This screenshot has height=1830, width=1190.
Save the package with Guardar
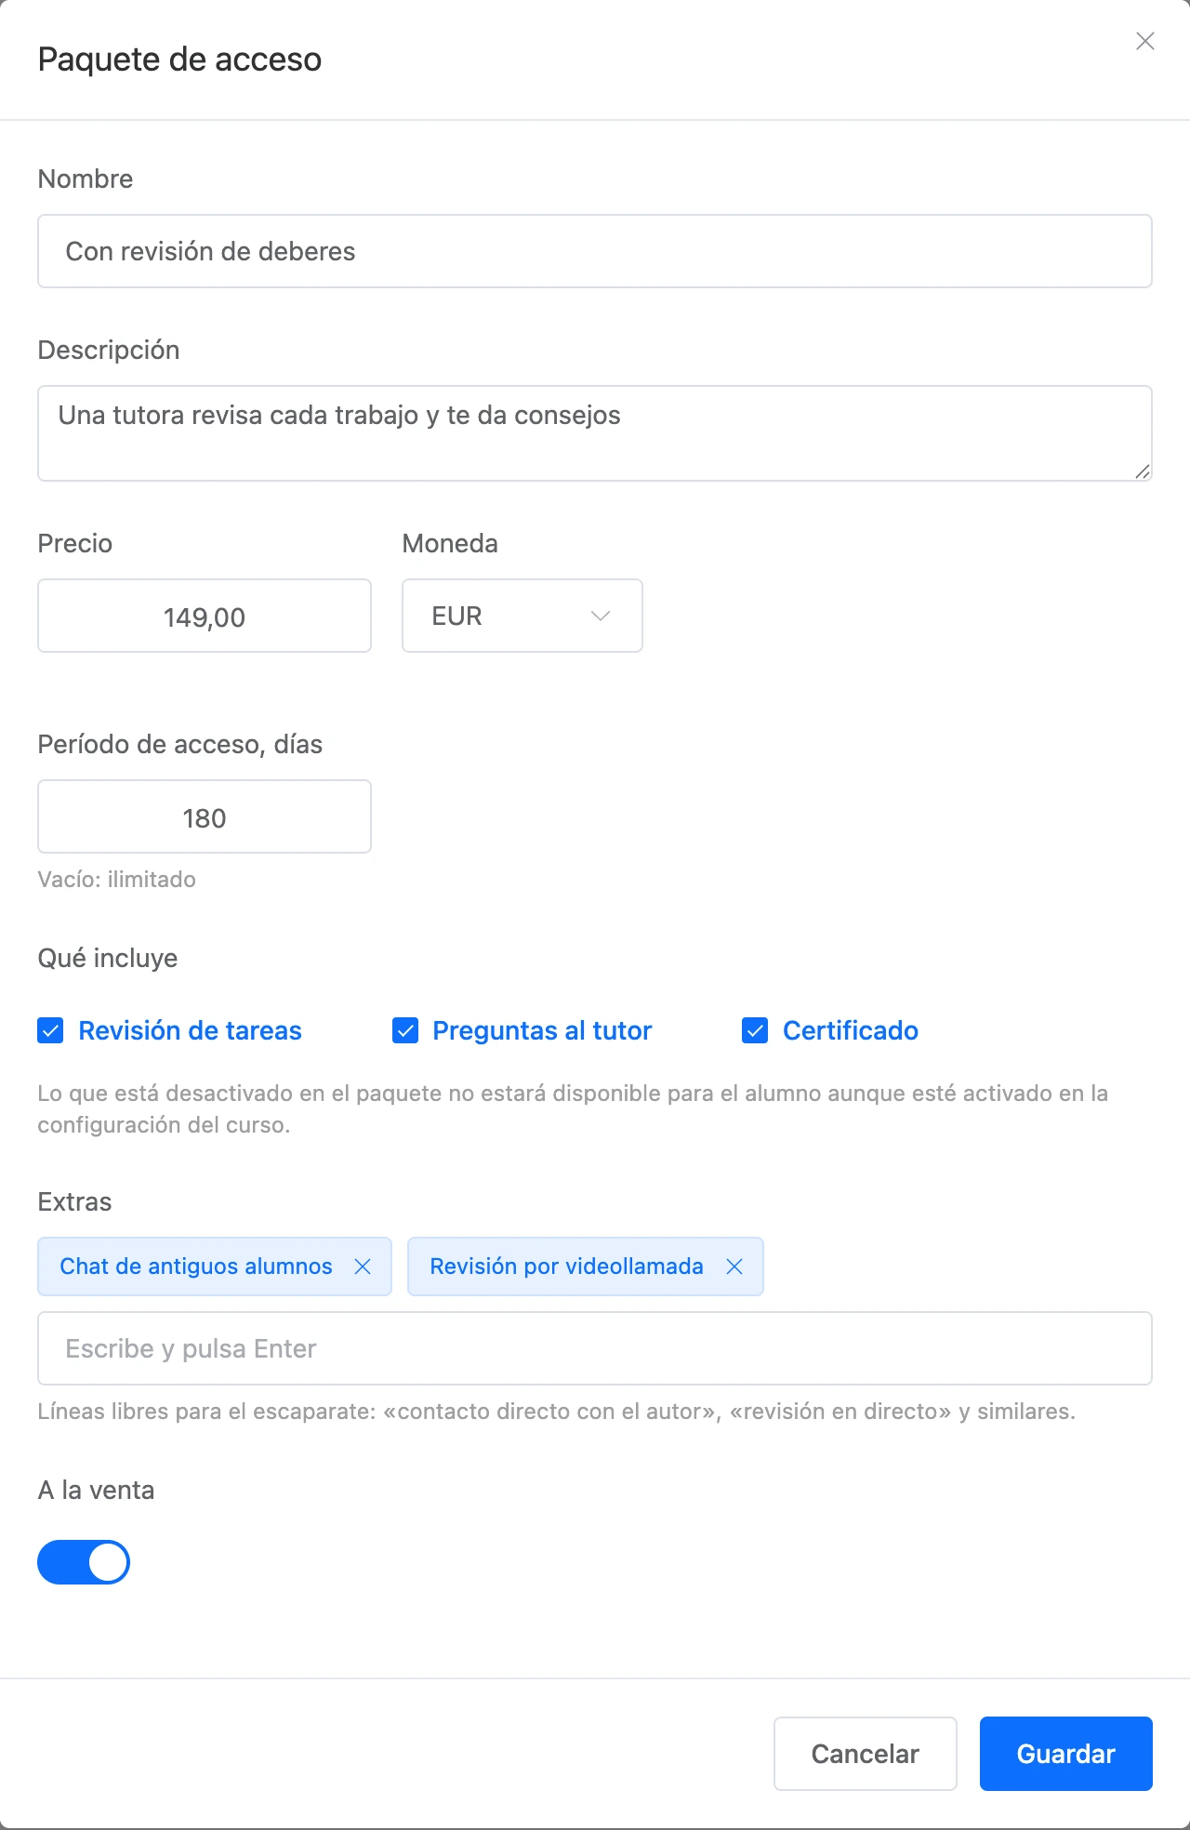click(x=1066, y=1754)
